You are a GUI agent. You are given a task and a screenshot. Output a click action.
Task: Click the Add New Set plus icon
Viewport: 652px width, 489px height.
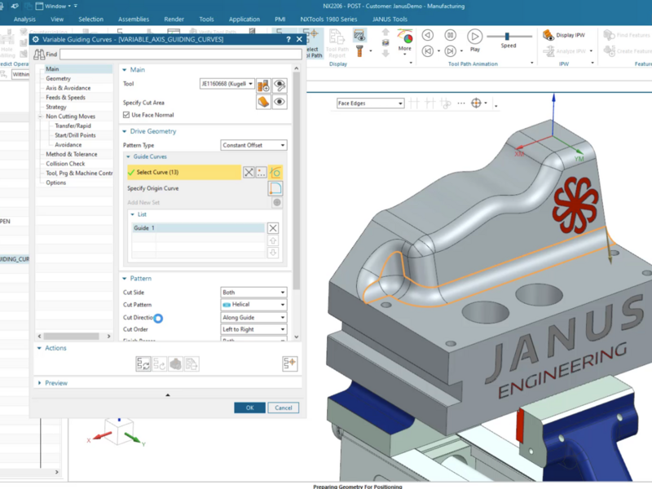[277, 202]
